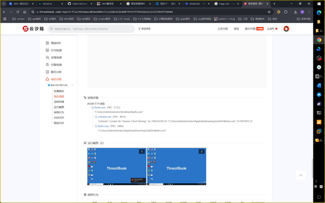
Task: Open Chrome three-dot menu
Action: pyautogui.click(x=309, y=12)
